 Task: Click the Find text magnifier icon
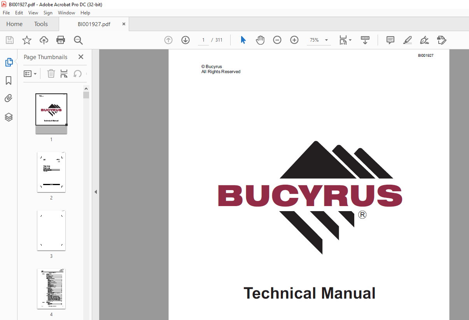point(78,40)
